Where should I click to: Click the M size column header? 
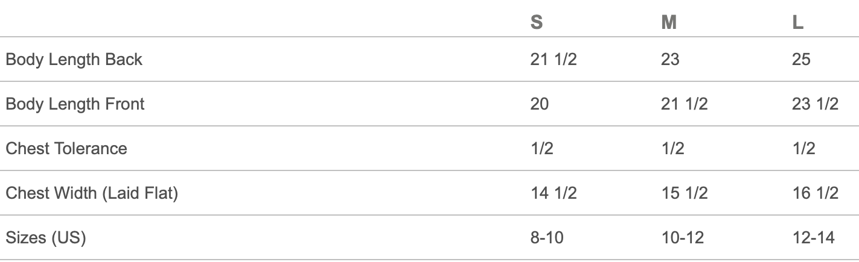(669, 22)
